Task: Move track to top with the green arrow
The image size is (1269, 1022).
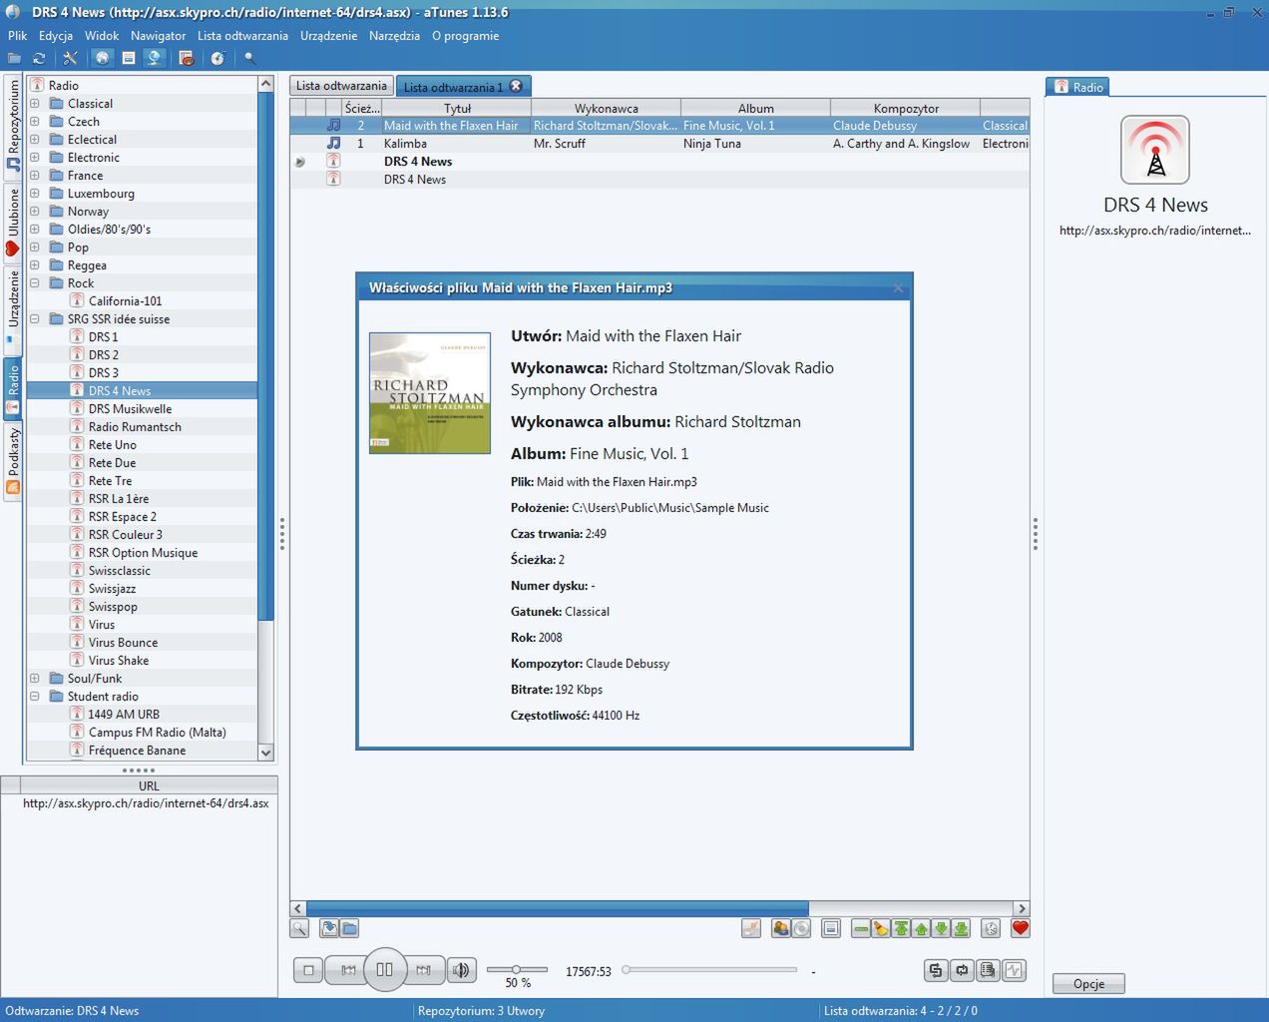Action: point(901,929)
